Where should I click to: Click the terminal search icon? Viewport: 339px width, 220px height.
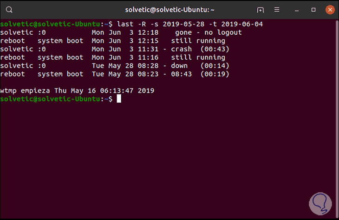(x=10, y=10)
